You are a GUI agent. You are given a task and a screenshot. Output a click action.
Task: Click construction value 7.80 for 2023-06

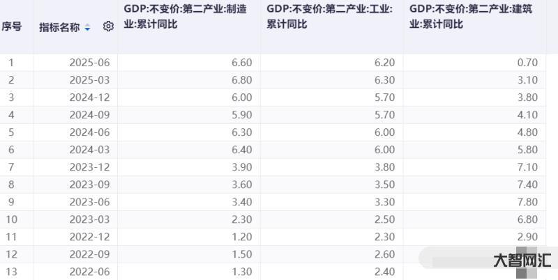527,202
